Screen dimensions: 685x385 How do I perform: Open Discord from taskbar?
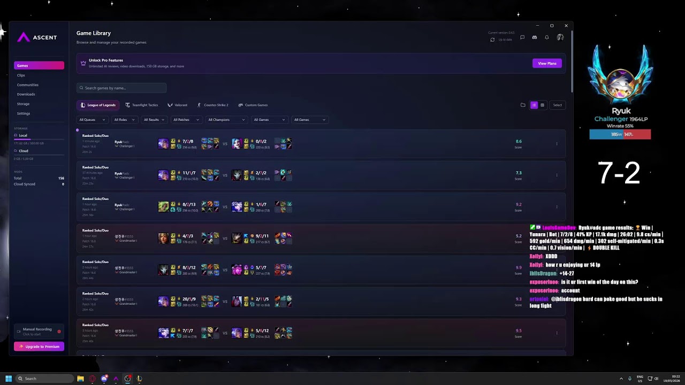[104, 379]
